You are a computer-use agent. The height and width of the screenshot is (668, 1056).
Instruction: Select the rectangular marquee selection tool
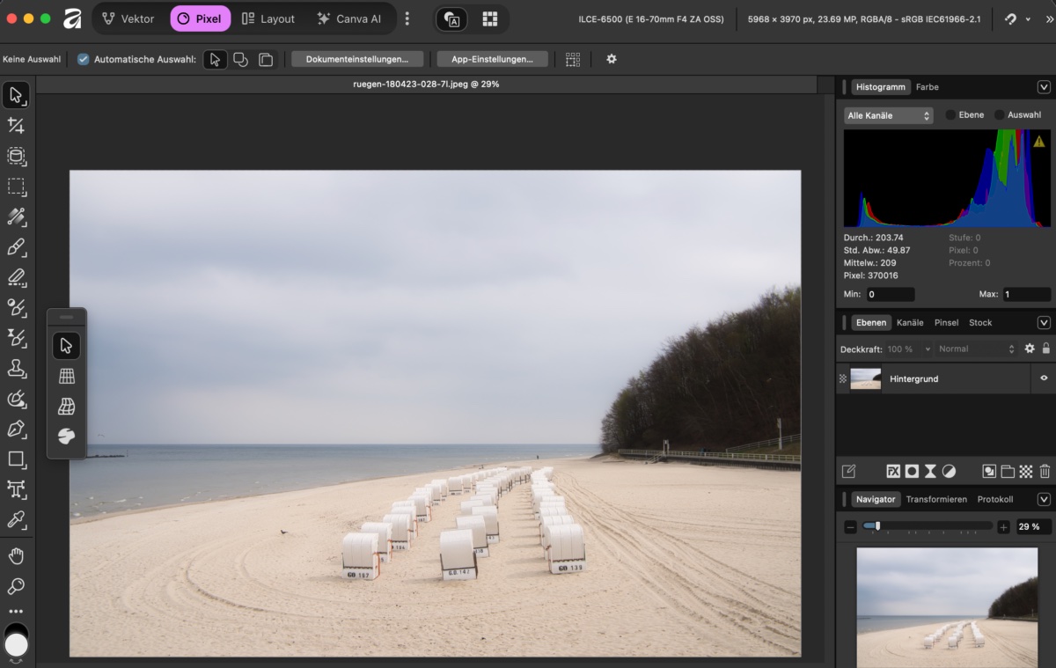(x=16, y=187)
